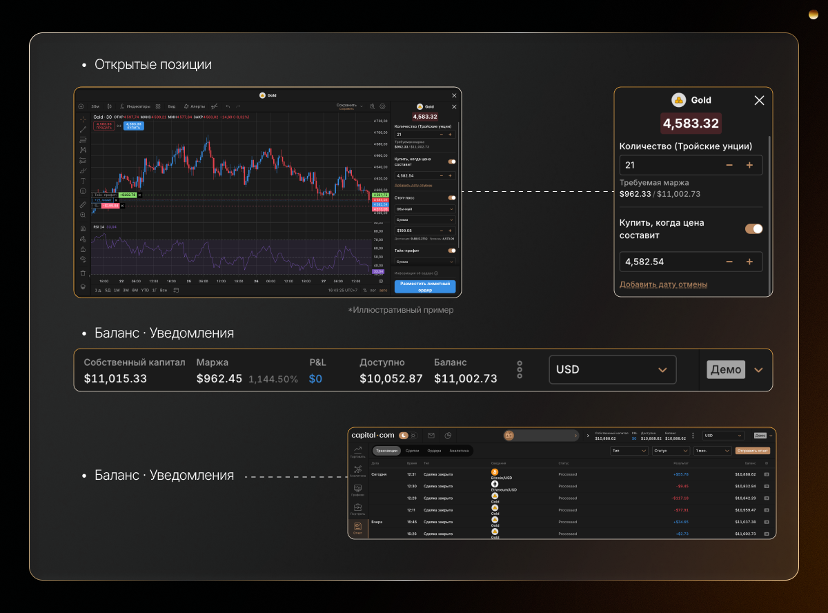Select the YTD range at chart bottom
Viewport: 828px width, 613px height.
click(x=145, y=290)
